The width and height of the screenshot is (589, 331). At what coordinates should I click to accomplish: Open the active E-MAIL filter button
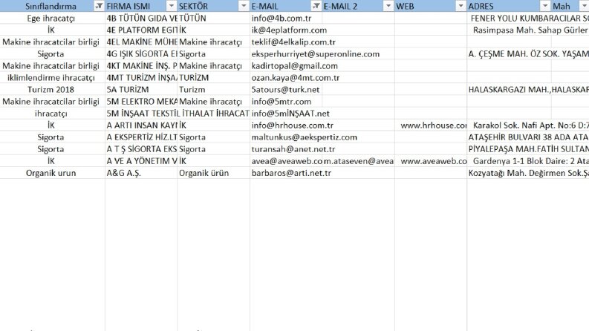coord(316,6)
